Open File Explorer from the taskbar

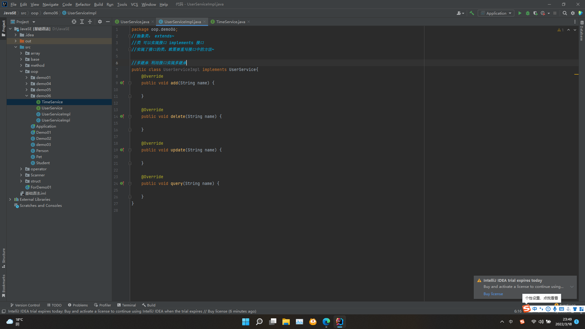point(286,322)
